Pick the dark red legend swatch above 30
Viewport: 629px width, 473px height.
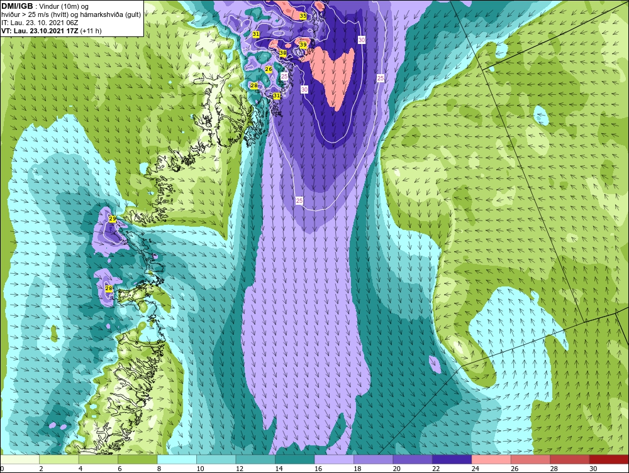coord(610,459)
